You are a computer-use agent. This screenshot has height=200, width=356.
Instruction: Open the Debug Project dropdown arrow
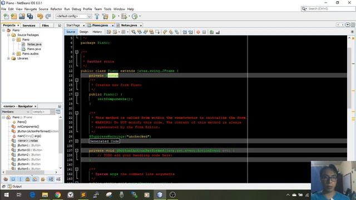coord(129,16)
